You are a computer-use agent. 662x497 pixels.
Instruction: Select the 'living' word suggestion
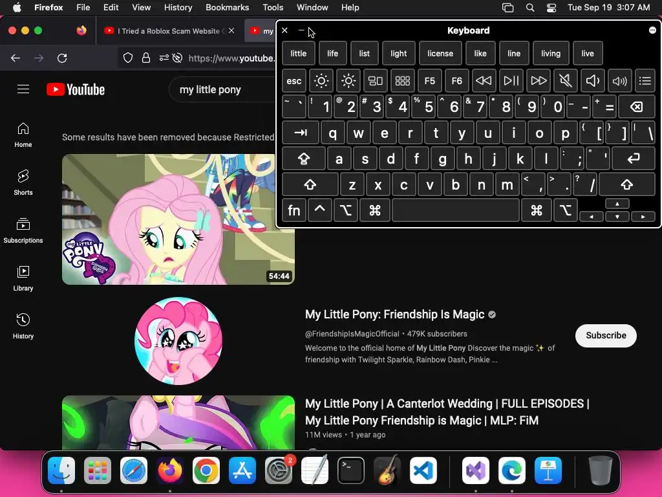(x=551, y=53)
